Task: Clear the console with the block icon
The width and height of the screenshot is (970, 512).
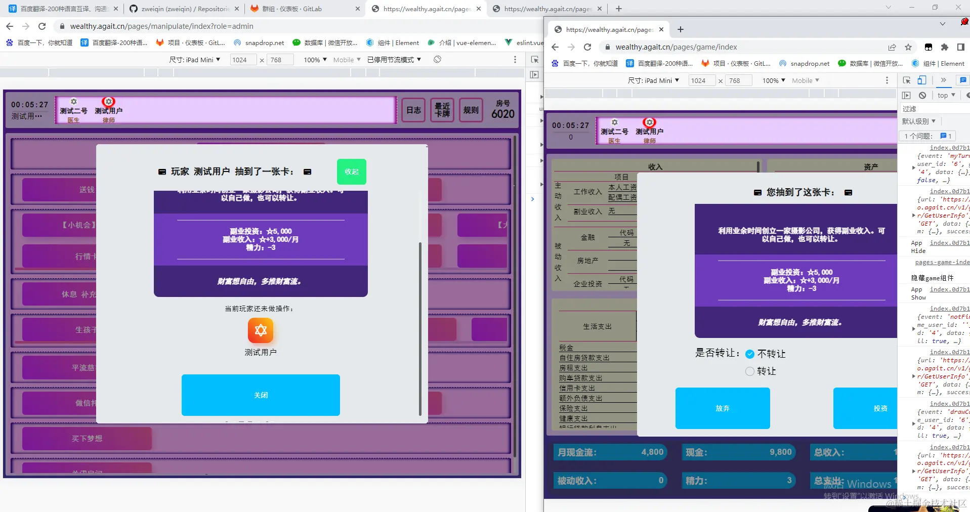Action: (x=922, y=95)
